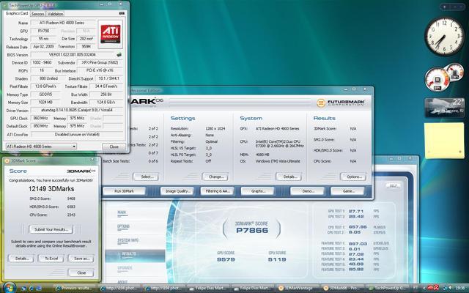This screenshot has height=293, width=469.
Task: Click the yellow sticky note gadget
Action: (x=444, y=140)
